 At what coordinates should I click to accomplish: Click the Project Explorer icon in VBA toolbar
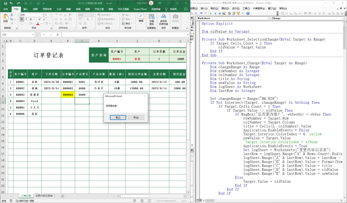pyautogui.click(x=229, y=13)
